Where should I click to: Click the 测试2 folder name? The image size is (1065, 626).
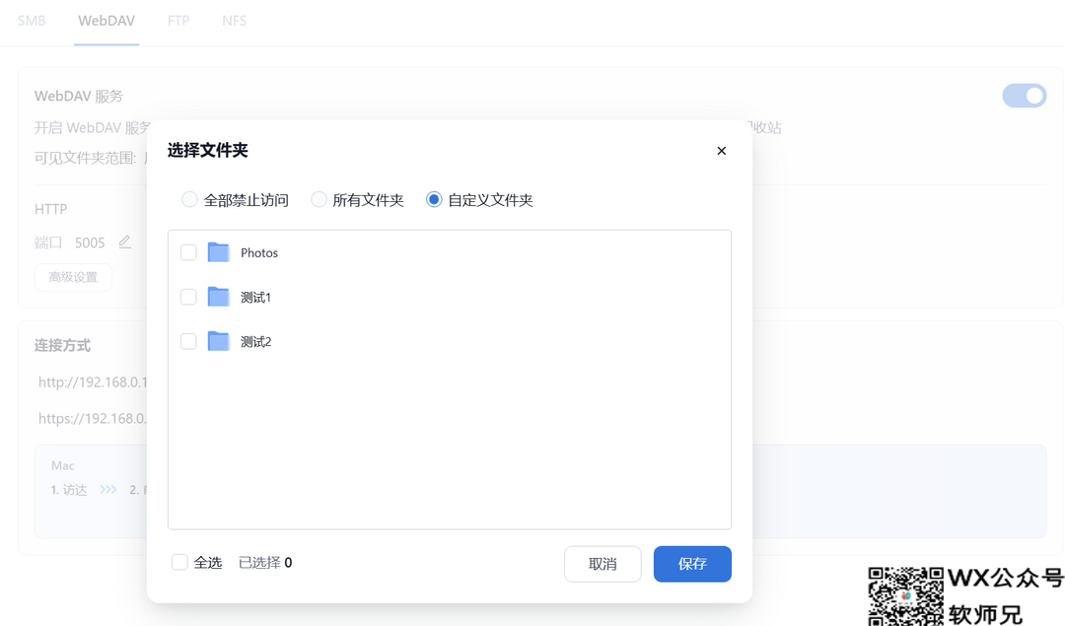256,341
